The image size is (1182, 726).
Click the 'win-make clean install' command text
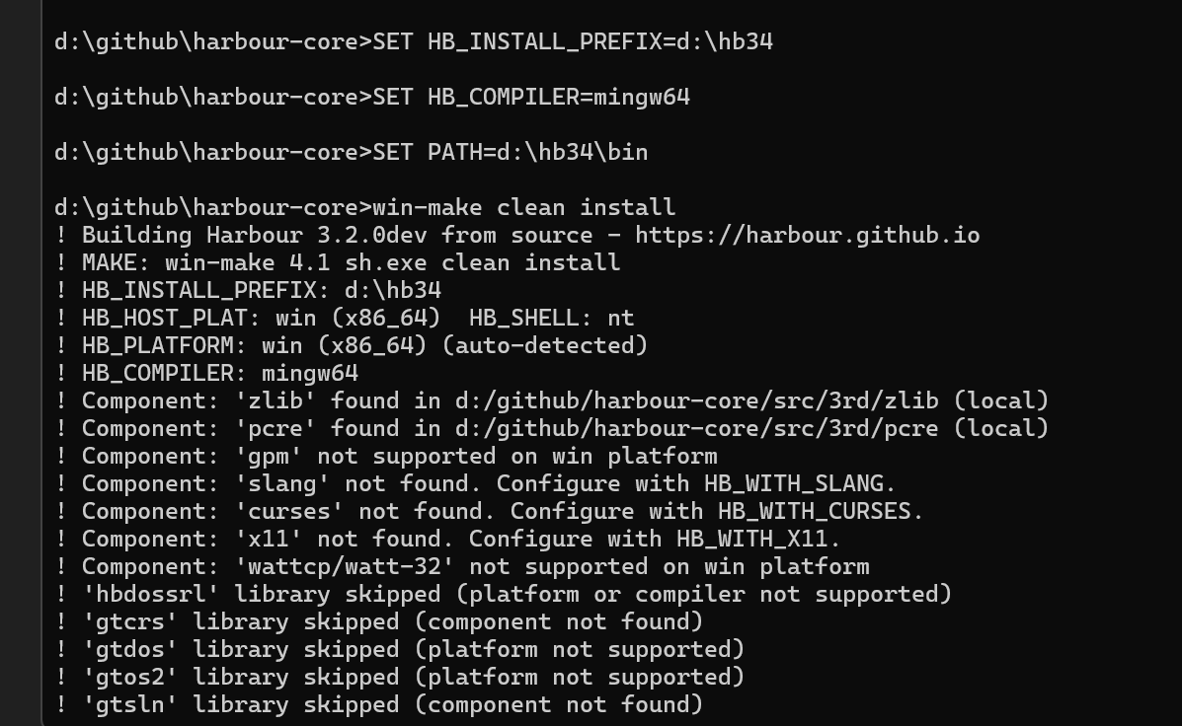[x=523, y=207]
